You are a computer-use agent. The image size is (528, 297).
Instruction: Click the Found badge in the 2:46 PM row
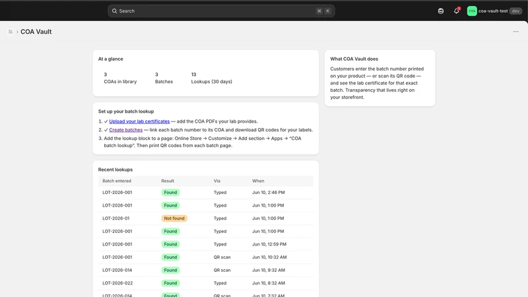coord(170,193)
